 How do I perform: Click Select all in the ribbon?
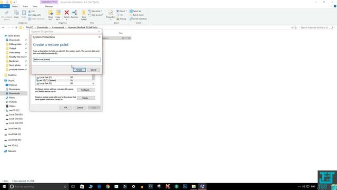(135, 11)
